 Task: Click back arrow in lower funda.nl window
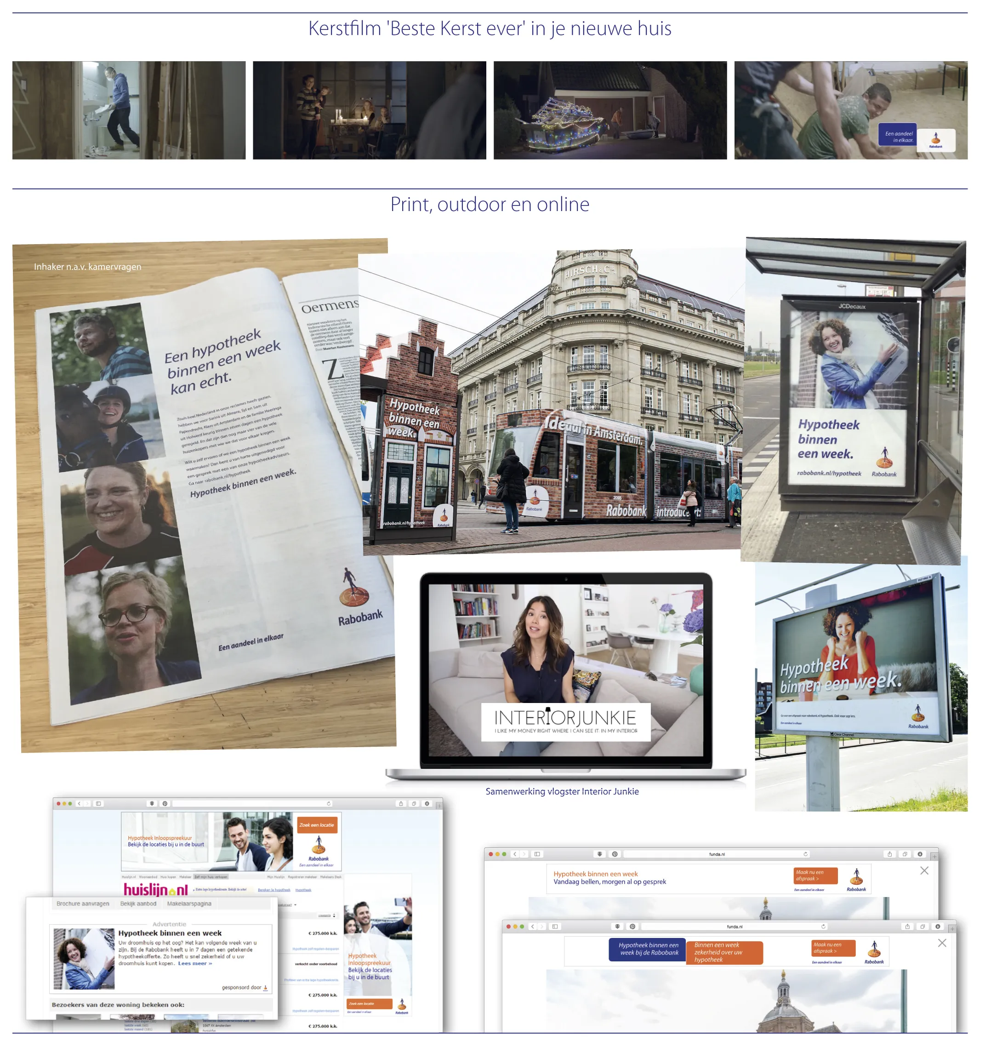pos(532,926)
